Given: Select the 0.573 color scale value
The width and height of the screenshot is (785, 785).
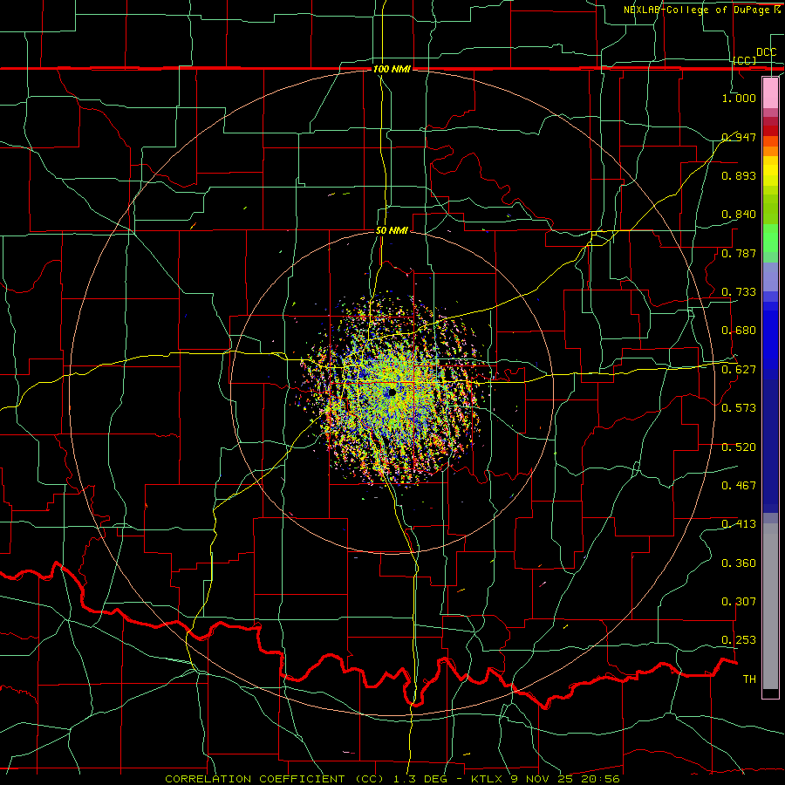Looking at the screenshot, I should point(739,408).
